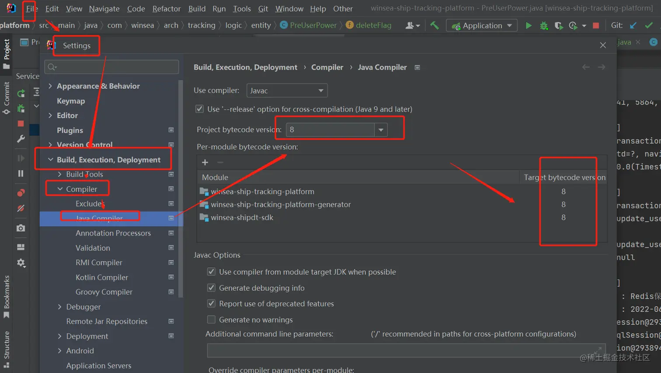Rerun the service using green reload icon
Viewport: 661px width, 373px height.
tap(21, 93)
